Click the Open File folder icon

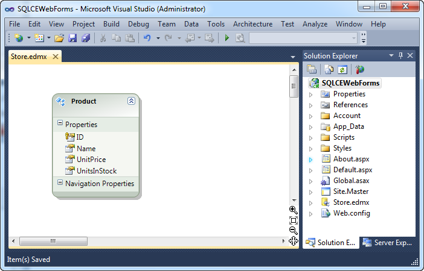(x=59, y=38)
